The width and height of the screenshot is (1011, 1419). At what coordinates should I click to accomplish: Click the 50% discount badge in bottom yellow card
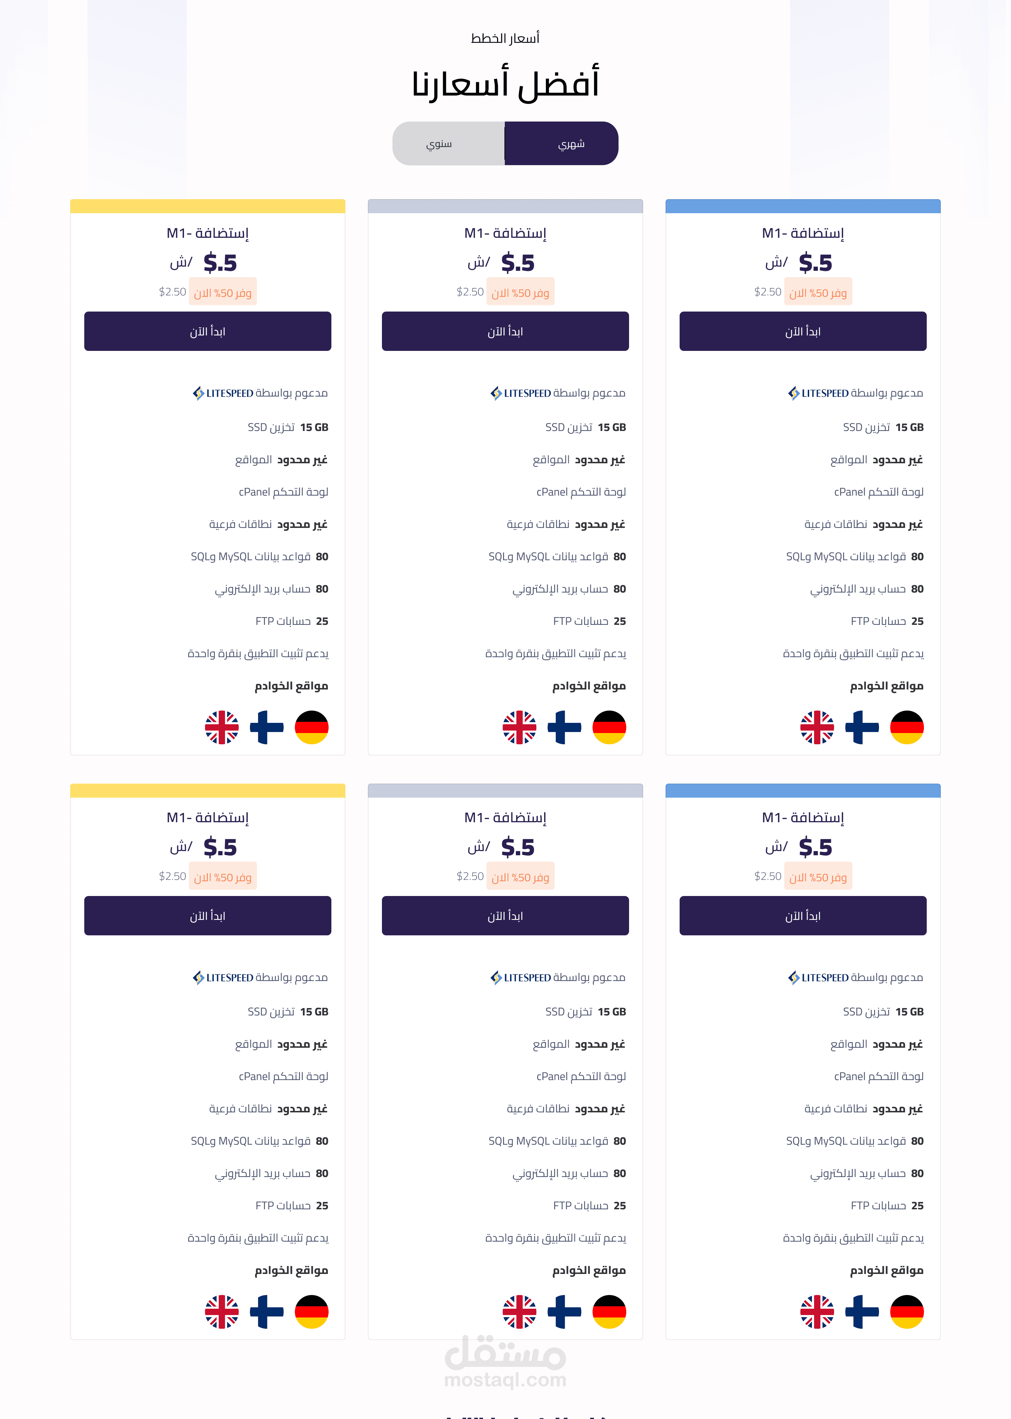(223, 876)
